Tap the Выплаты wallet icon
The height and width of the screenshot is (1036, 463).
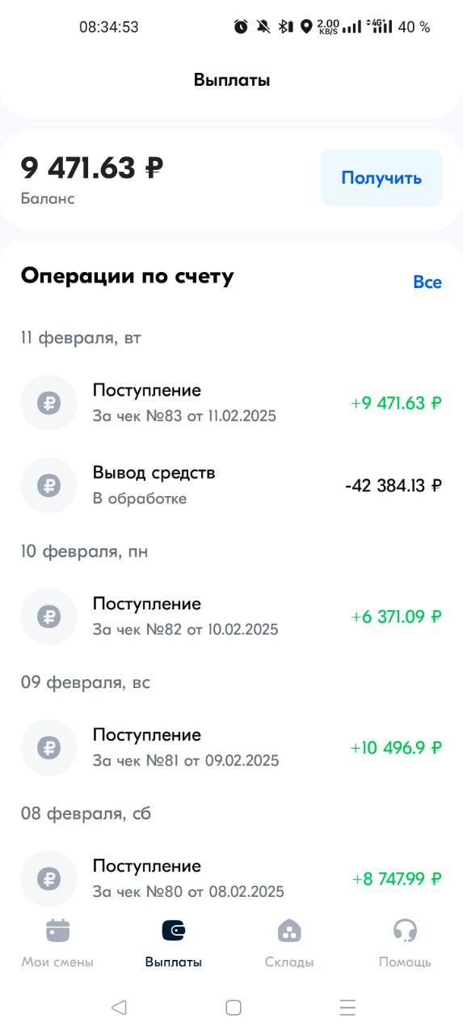174,931
